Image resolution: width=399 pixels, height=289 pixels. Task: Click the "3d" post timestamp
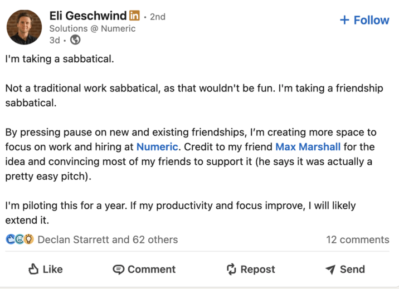[x=55, y=40]
